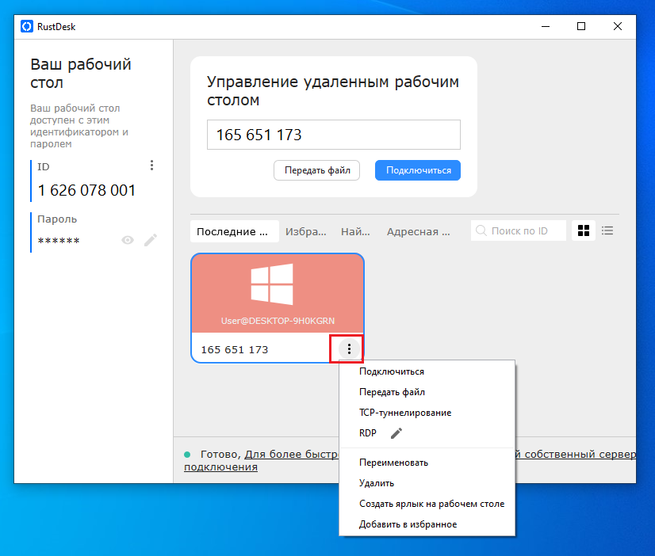Select Создать ярлык на рабочем столе
The width and height of the screenshot is (655, 556).
pyautogui.click(x=427, y=504)
